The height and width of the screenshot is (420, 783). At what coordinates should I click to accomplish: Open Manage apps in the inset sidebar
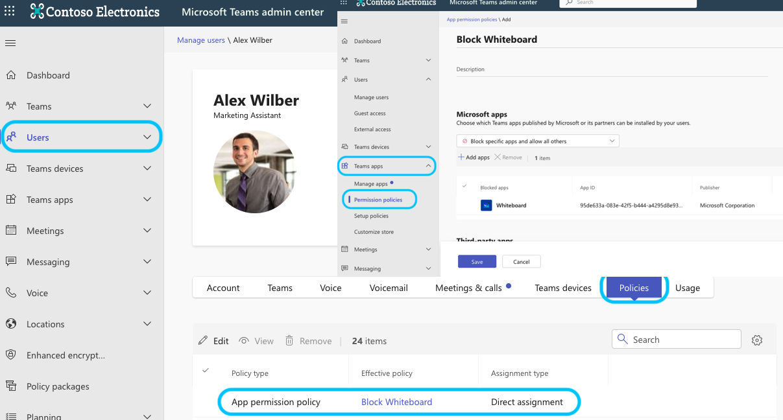pyautogui.click(x=371, y=184)
